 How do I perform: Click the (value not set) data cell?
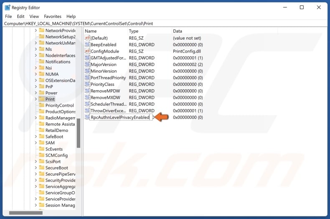point(187,38)
